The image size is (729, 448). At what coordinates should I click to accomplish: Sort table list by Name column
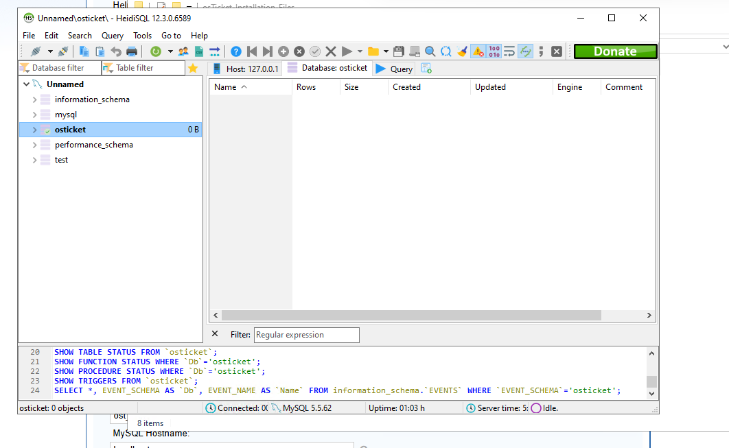[251, 87]
